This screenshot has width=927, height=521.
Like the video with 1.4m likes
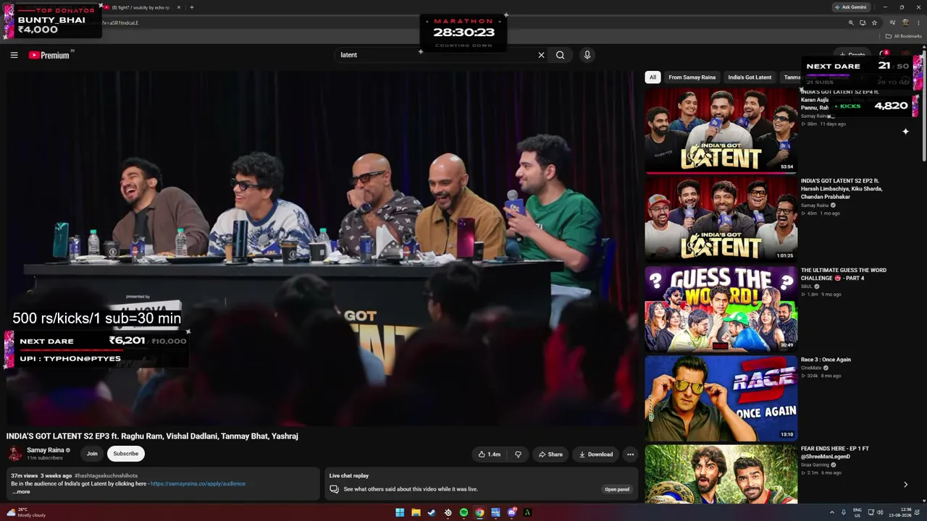coord(490,454)
